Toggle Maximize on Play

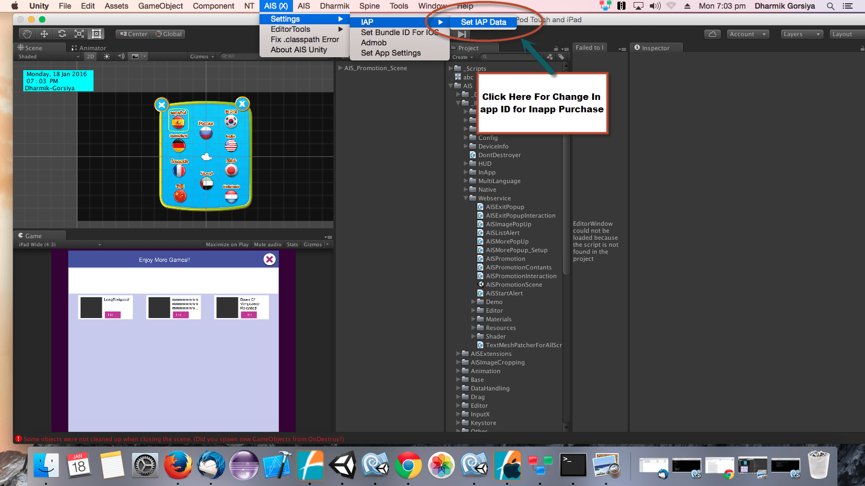pyautogui.click(x=227, y=245)
